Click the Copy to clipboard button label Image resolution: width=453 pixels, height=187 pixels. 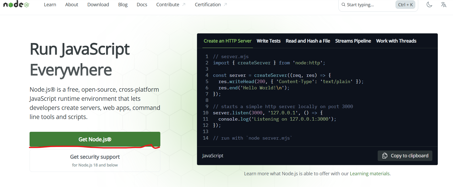pyautogui.click(x=410, y=156)
